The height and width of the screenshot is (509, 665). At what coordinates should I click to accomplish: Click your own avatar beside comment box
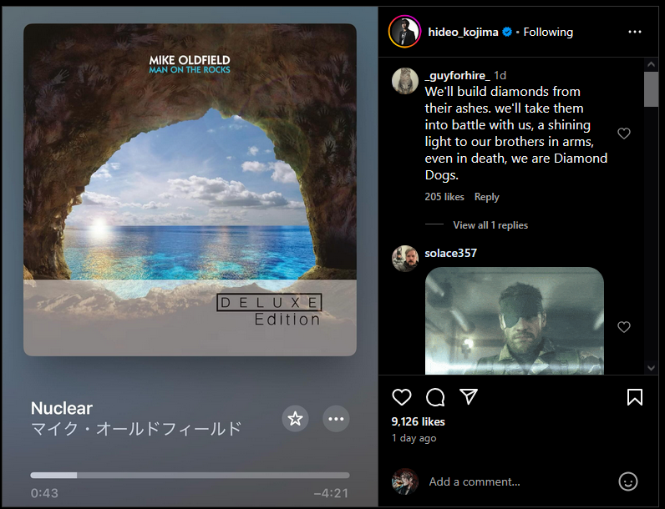(x=405, y=481)
